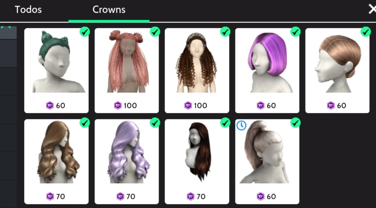Close the hair shop panel
This screenshot has height=208, width=376.
click(x=372, y=10)
